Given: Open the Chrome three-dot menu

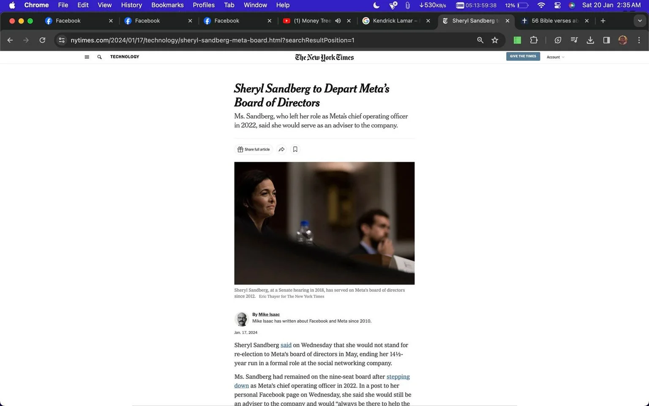Looking at the screenshot, I should pos(639,40).
